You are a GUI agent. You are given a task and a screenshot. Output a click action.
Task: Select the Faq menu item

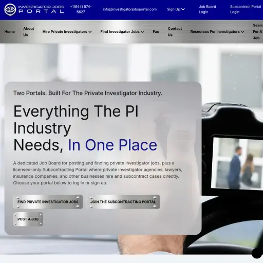tap(156, 32)
